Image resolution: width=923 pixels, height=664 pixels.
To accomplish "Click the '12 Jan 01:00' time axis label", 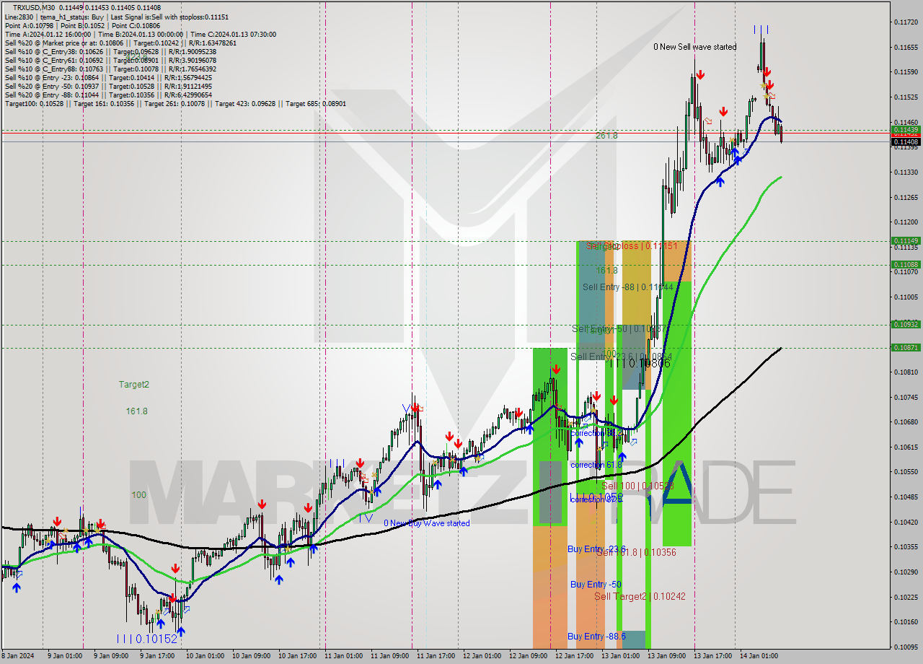I will [x=482, y=656].
